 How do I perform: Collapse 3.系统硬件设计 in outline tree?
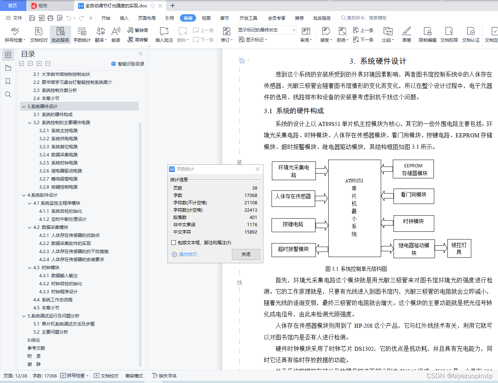24,107
